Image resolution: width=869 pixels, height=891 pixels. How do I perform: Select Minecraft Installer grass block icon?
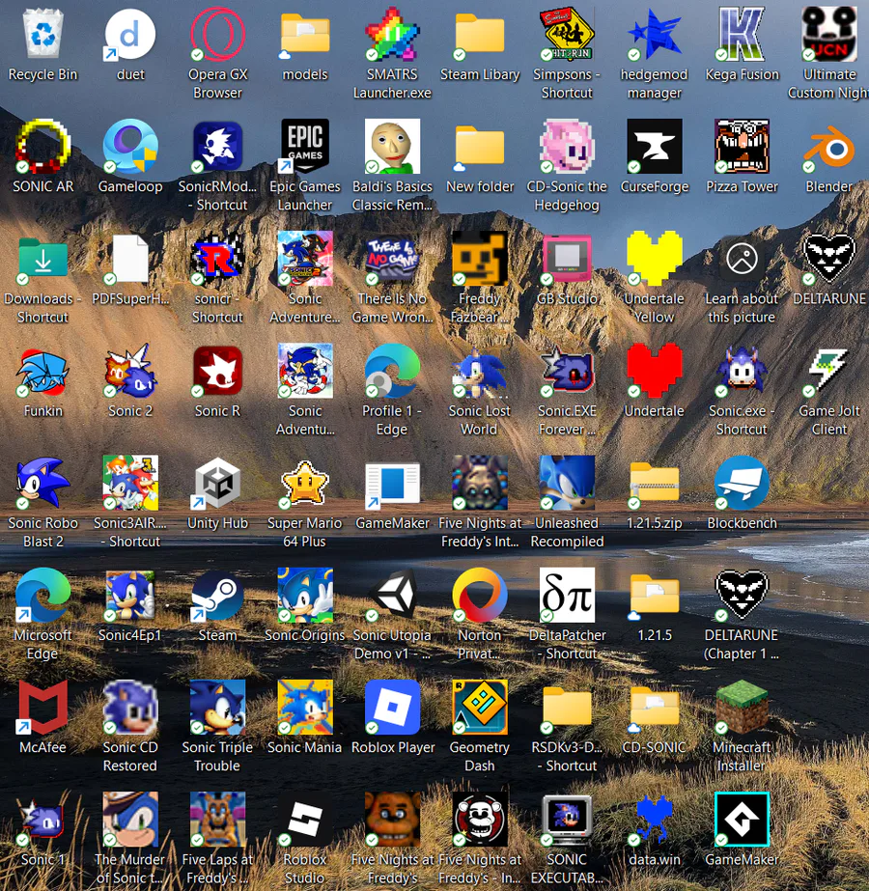pyautogui.click(x=742, y=708)
